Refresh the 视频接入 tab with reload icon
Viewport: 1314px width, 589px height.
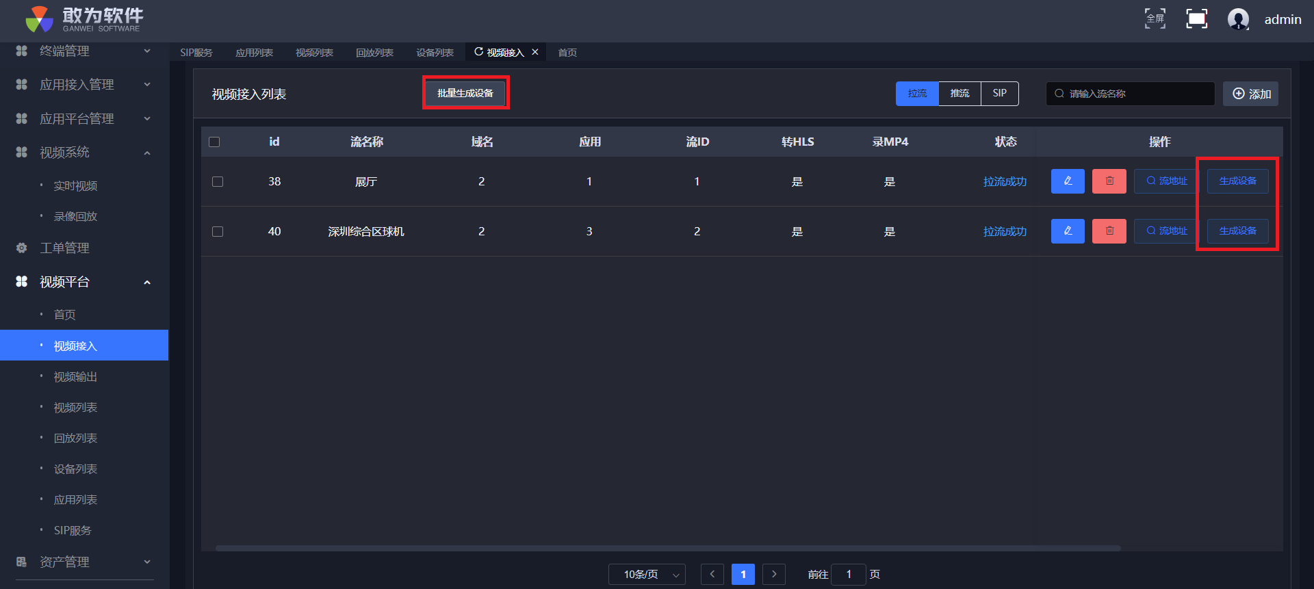tap(479, 52)
